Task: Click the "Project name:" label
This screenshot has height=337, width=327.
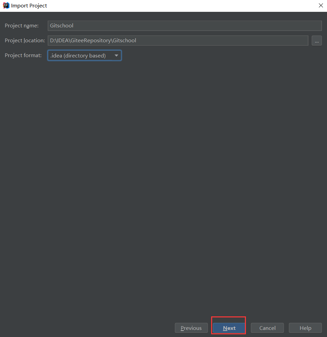Action: pyautogui.click(x=22, y=26)
